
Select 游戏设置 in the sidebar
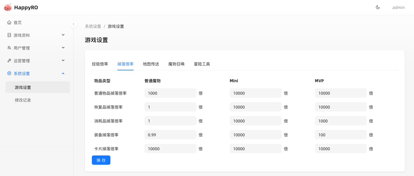point(38,87)
